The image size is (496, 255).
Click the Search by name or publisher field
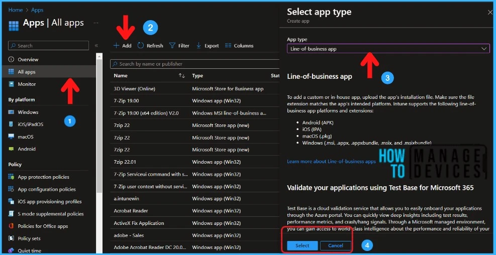tap(194, 64)
